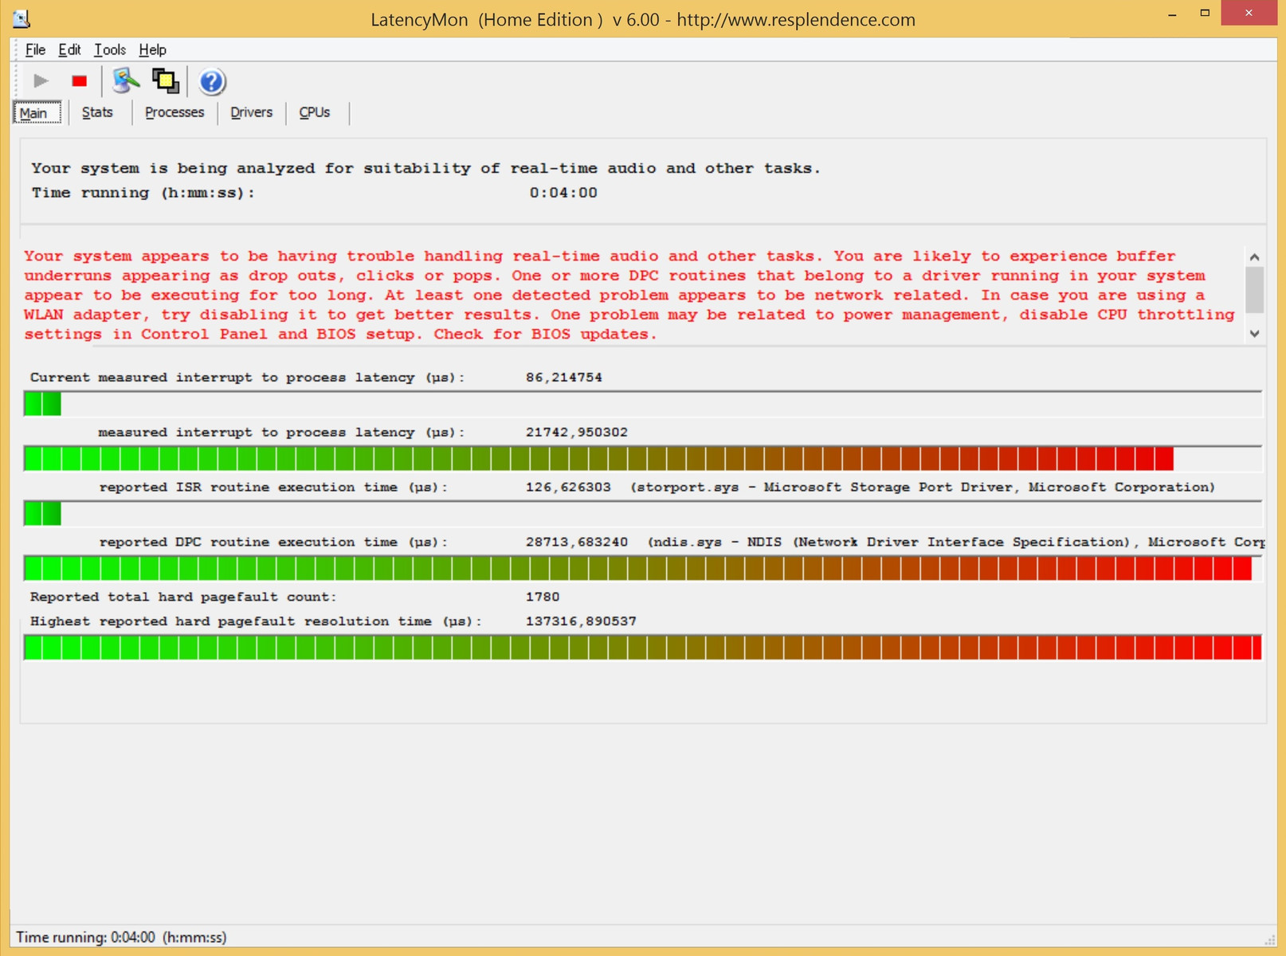This screenshot has width=1286, height=956.
Task: Switch to the Stats tab
Action: (97, 112)
